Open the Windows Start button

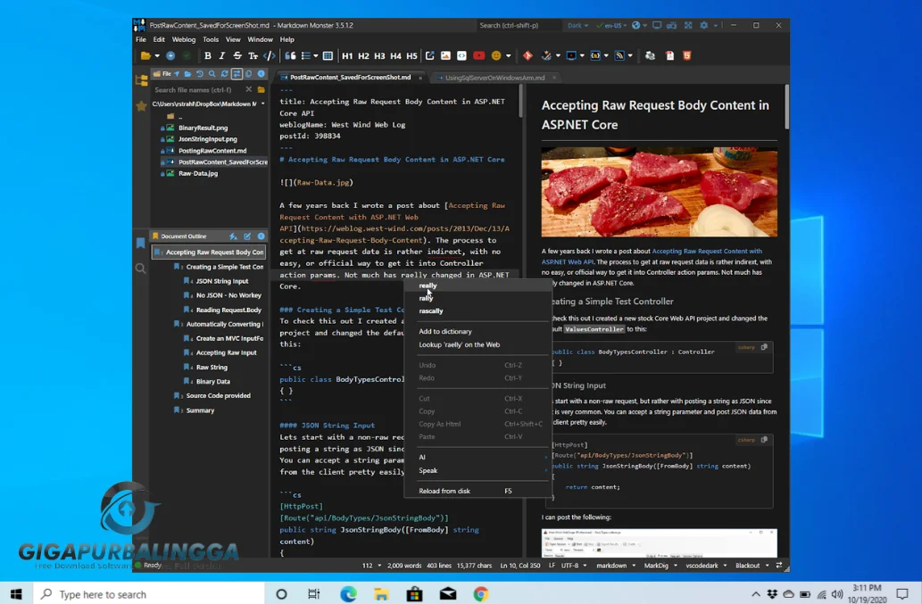click(x=16, y=594)
